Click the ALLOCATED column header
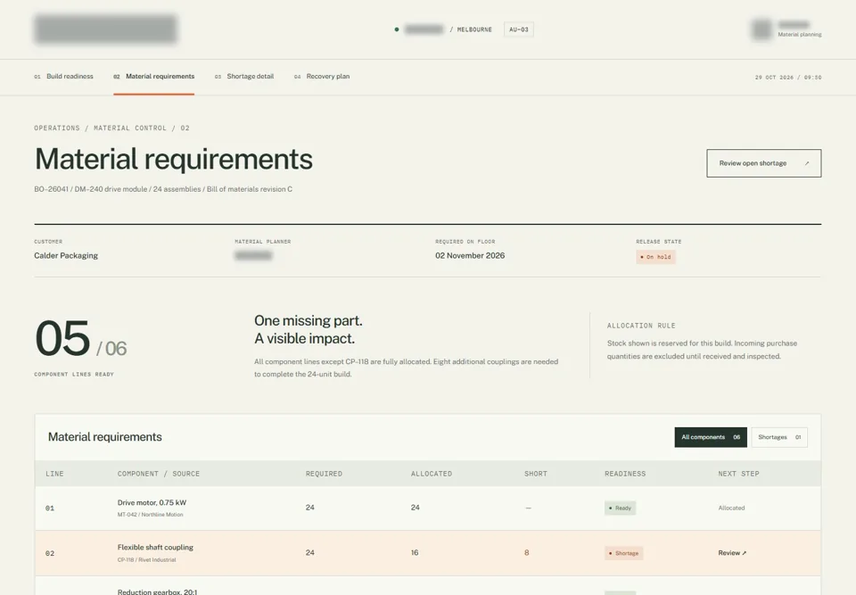856x595 pixels. pos(432,474)
